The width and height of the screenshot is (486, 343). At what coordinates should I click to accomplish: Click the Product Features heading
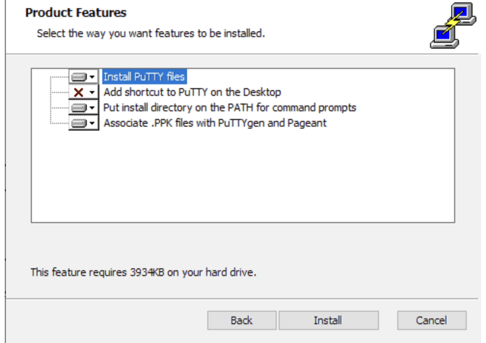[76, 13]
